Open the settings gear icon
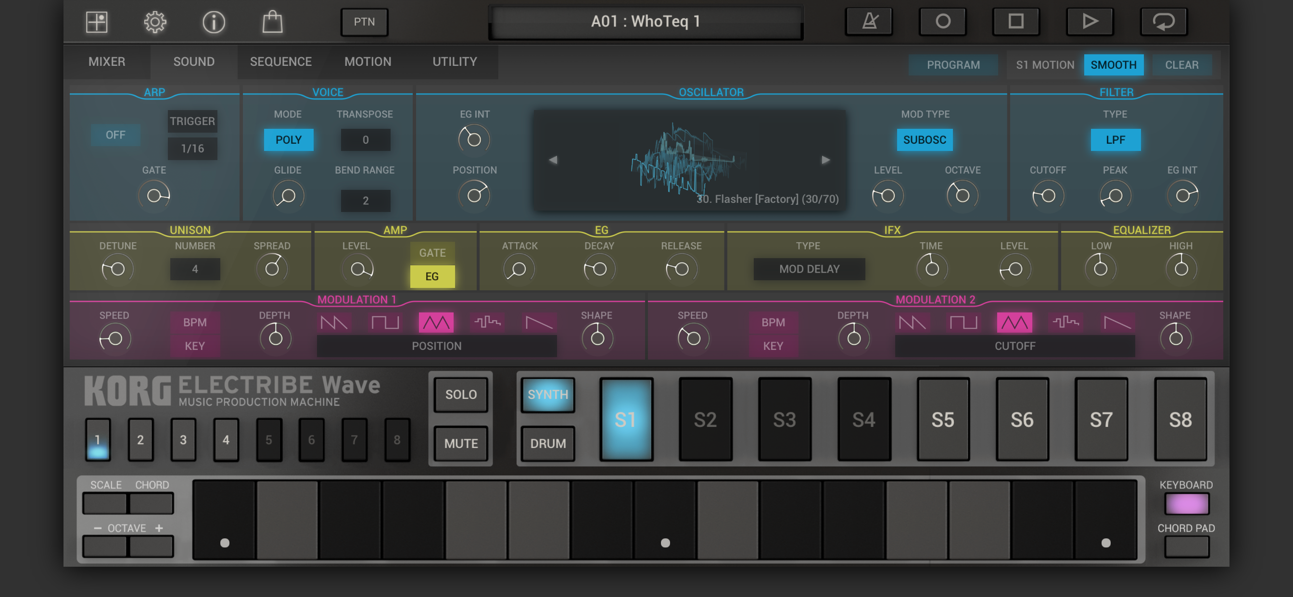The height and width of the screenshot is (597, 1293). click(155, 22)
